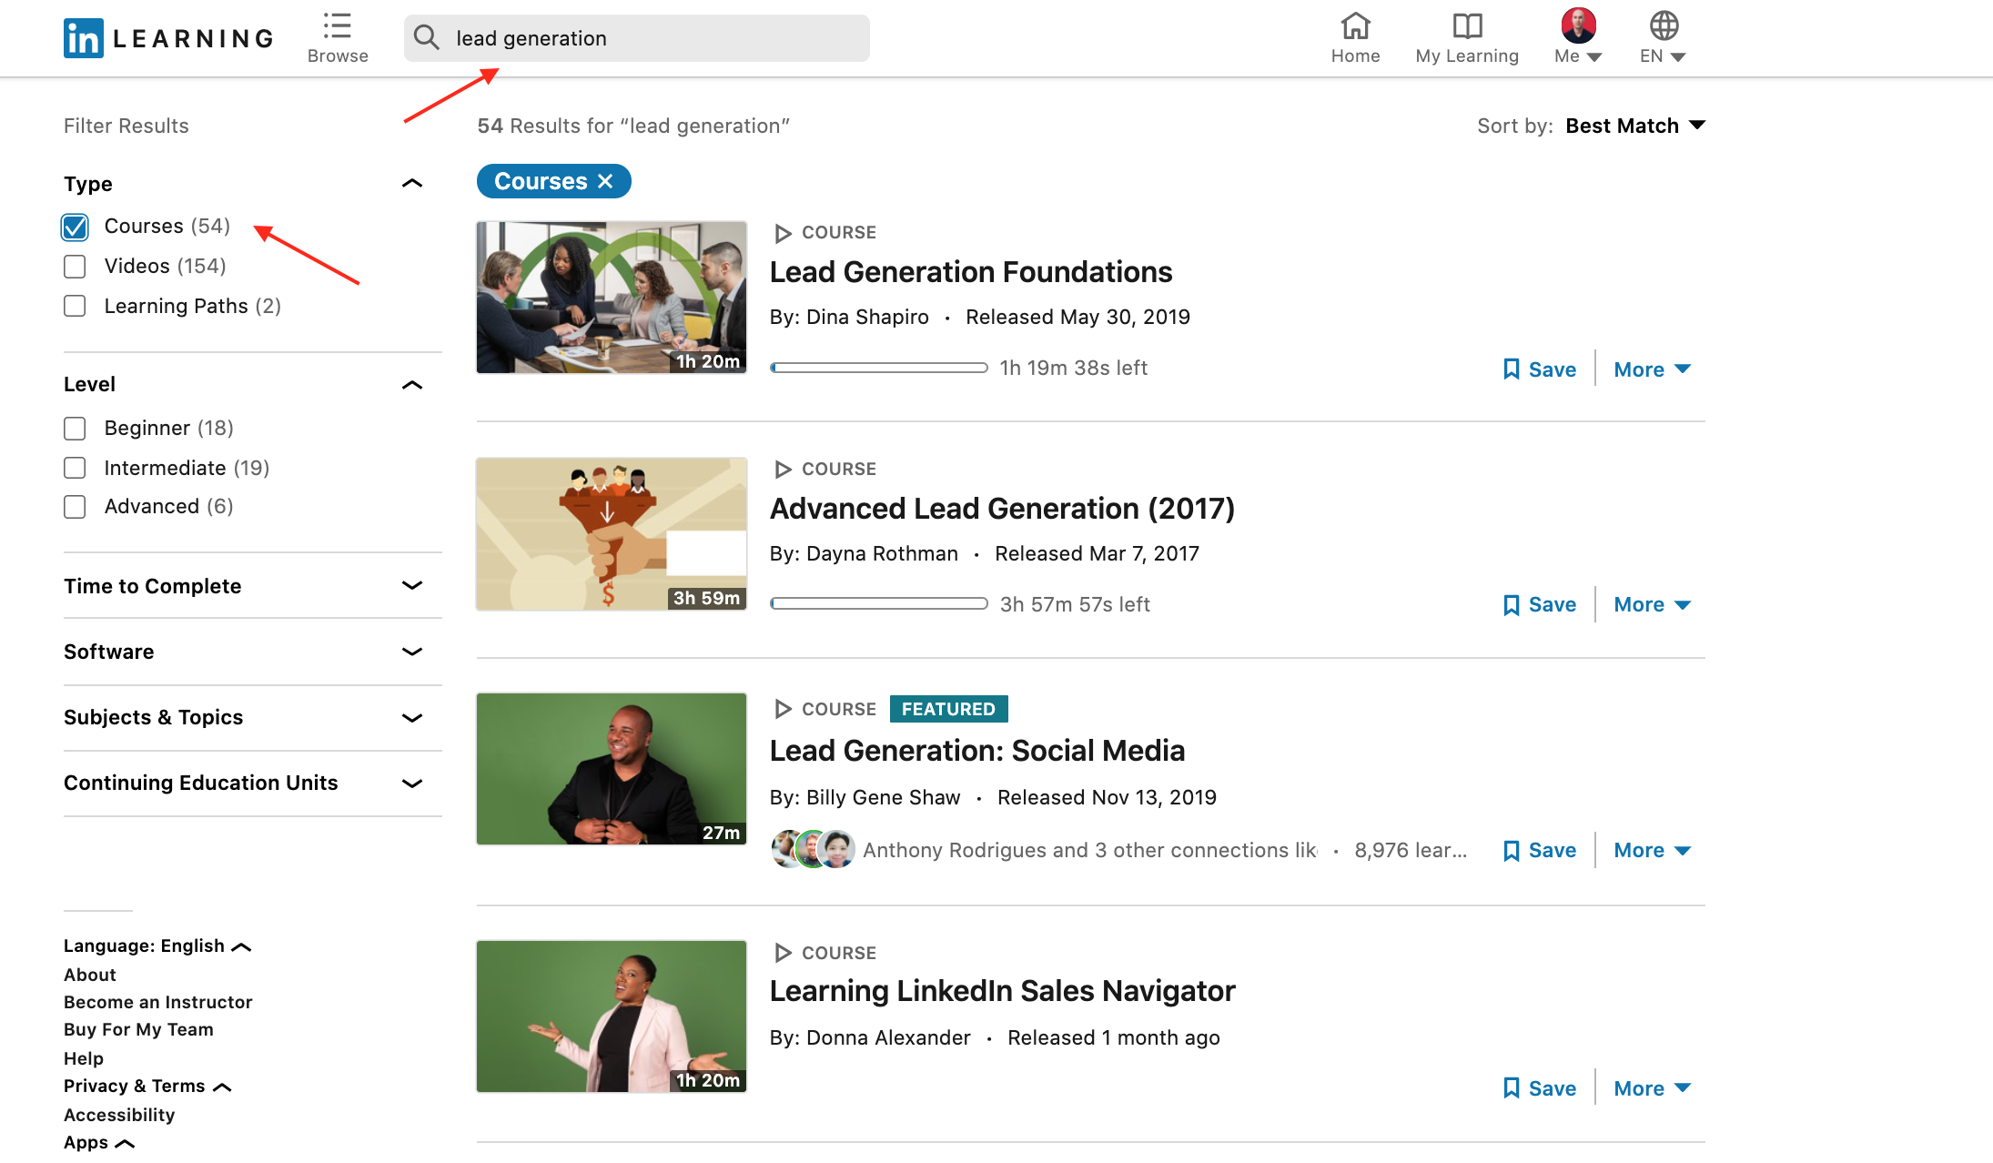This screenshot has width=1993, height=1163.
Task: Open Lead Generation: Social Media title
Action: pos(977,751)
